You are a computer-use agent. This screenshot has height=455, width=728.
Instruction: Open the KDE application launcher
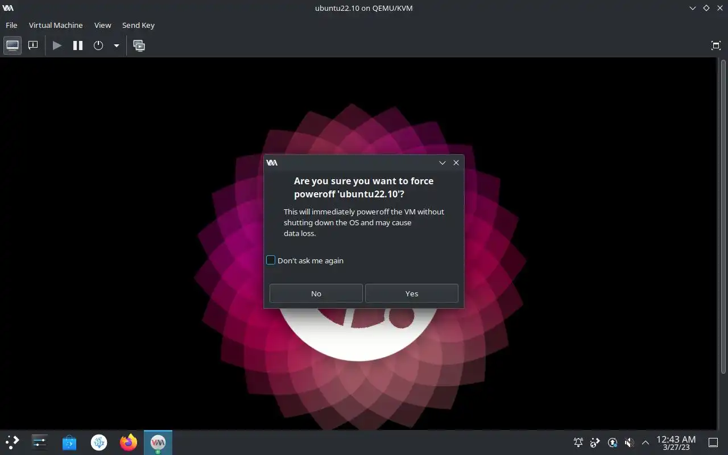(12, 442)
